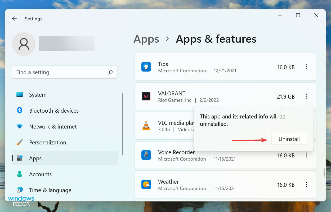Click the Find a setting search box

tap(61, 72)
